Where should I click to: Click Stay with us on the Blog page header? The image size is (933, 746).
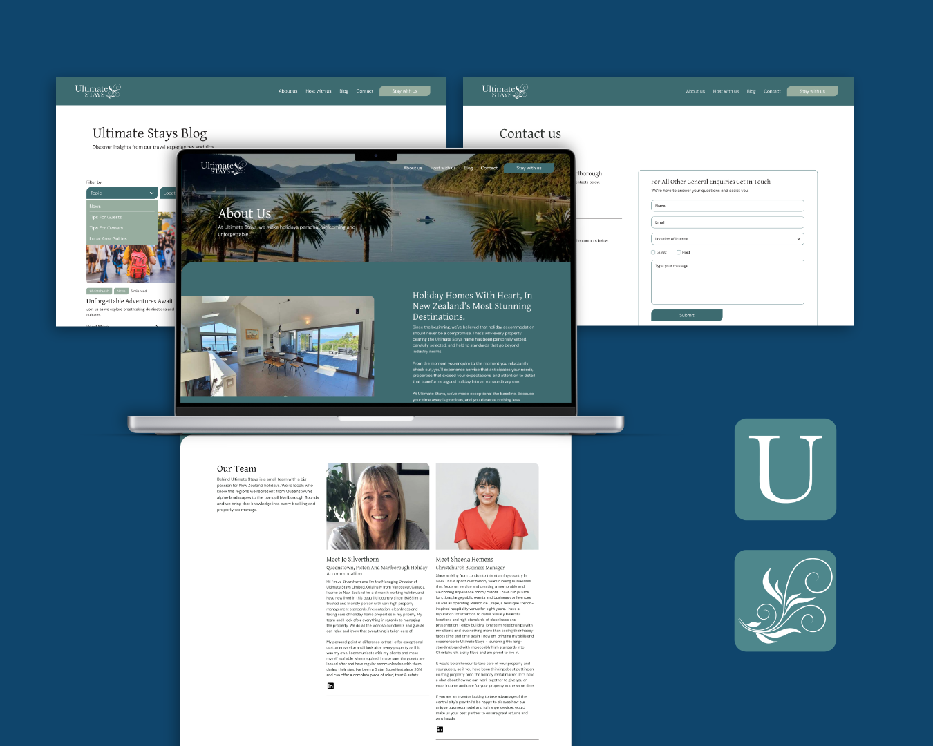click(405, 91)
